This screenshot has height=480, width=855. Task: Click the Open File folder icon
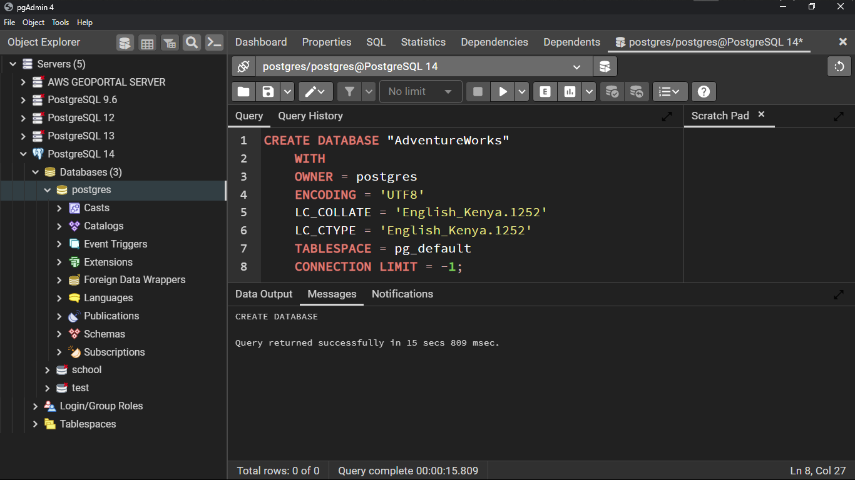pyautogui.click(x=243, y=92)
